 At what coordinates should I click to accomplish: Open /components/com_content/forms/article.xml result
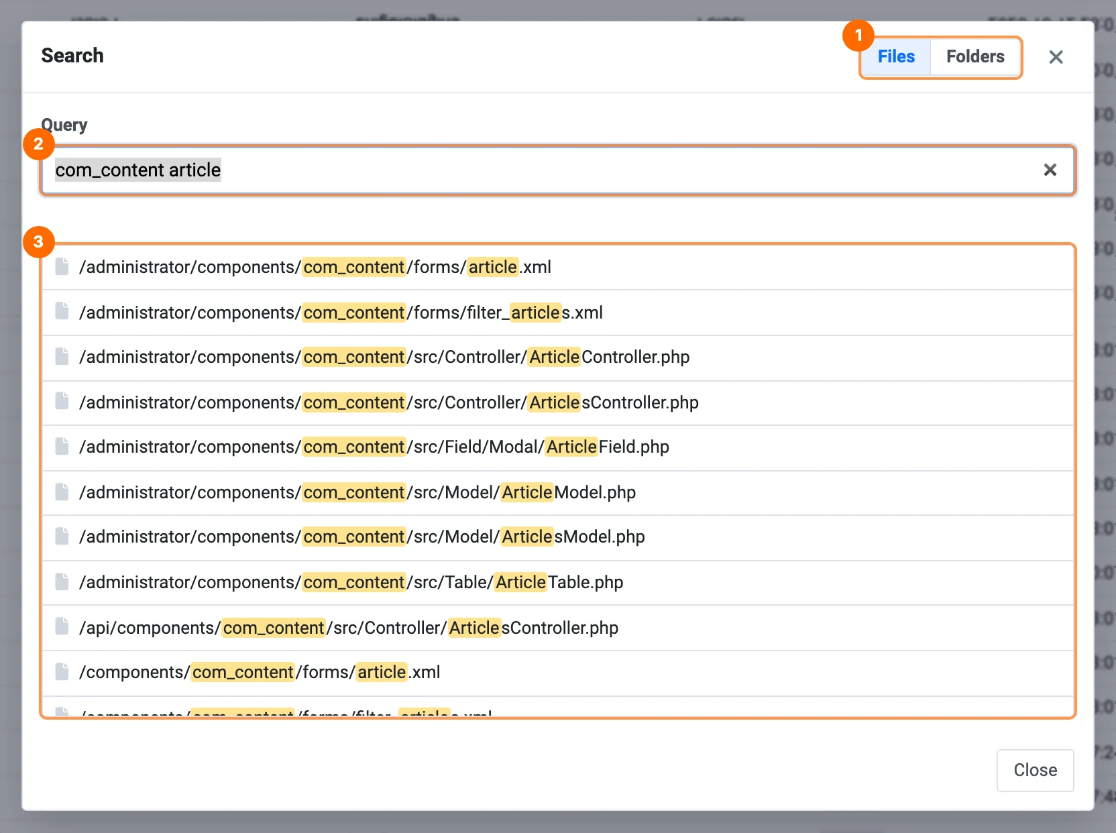click(x=558, y=673)
